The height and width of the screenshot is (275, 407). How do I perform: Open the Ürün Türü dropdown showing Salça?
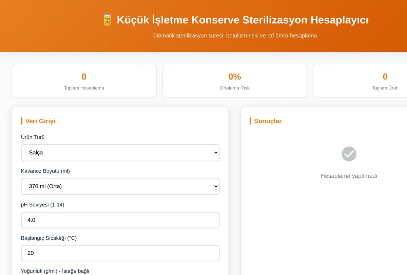120,153
